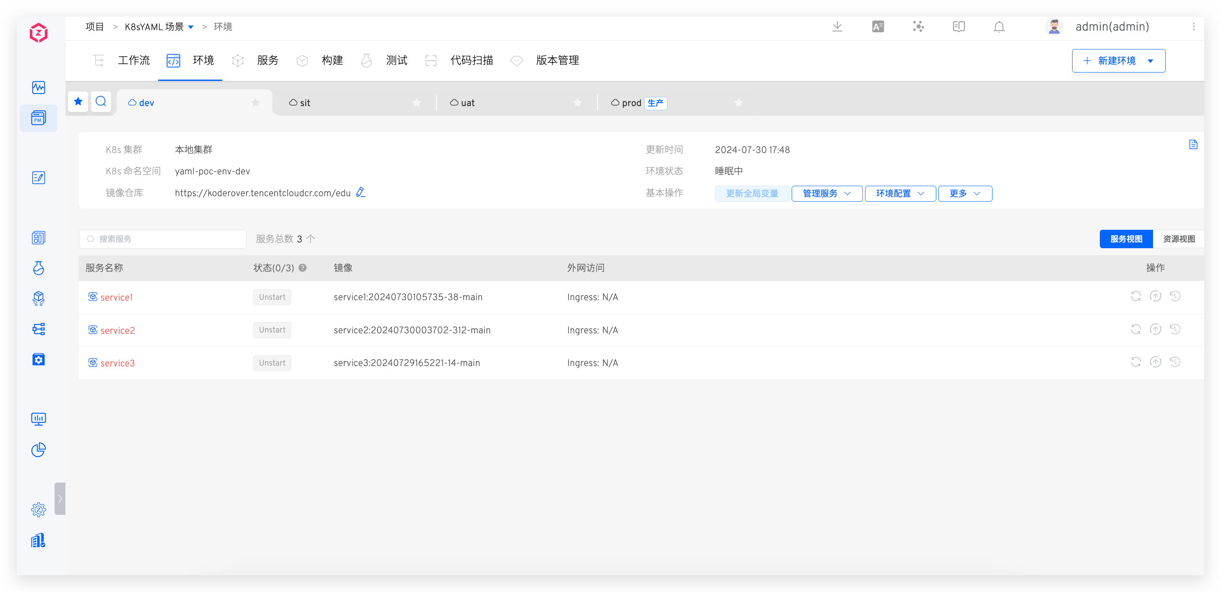Click the download icon in top bar

click(837, 26)
